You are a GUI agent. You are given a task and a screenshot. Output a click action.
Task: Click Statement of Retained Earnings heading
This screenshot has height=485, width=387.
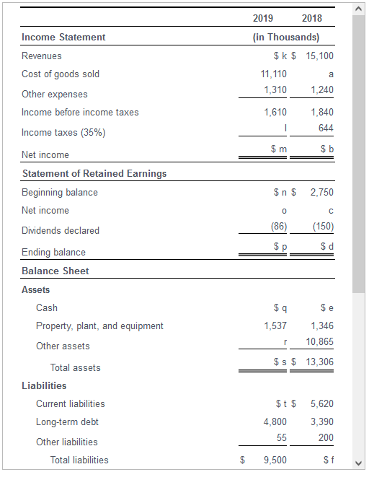click(94, 173)
